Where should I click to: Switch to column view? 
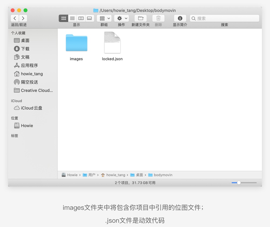click(81, 18)
